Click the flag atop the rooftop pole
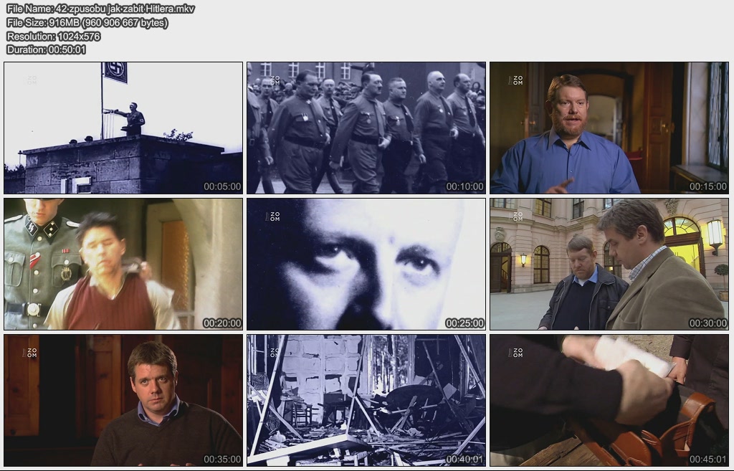Image resolution: width=734 pixels, height=471 pixels. point(115,72)
